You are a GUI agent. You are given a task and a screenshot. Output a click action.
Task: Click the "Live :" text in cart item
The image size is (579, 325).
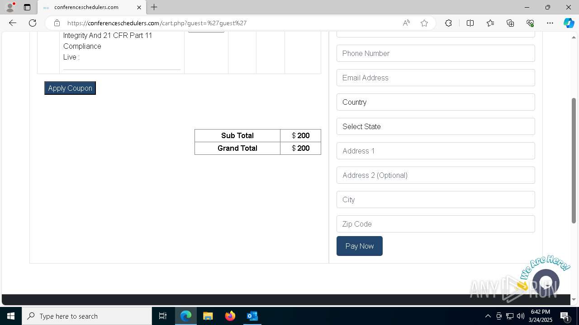coord(71,57)
